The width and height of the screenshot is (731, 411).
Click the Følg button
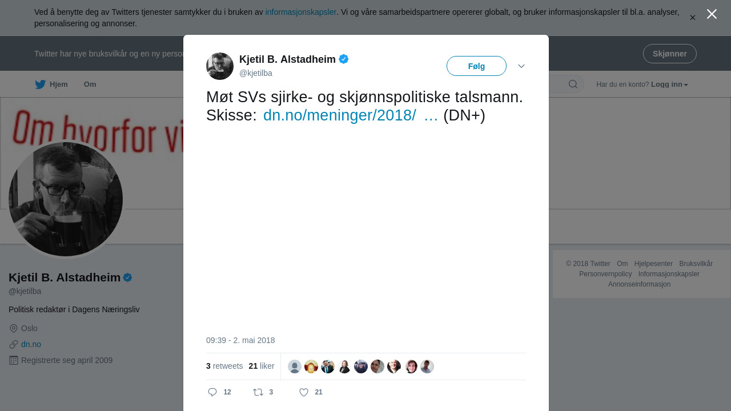[476, 66]
